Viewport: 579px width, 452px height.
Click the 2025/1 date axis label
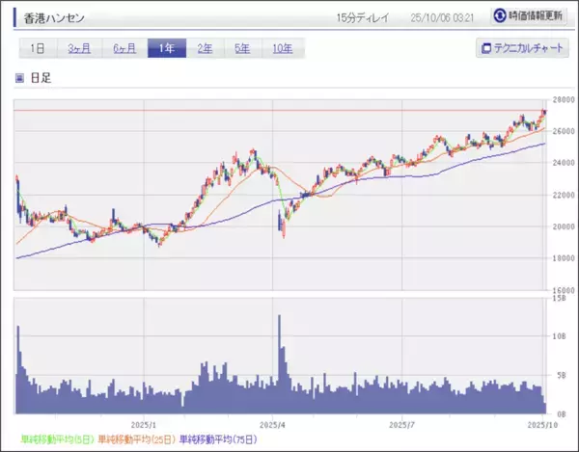[x=141, y=423]
